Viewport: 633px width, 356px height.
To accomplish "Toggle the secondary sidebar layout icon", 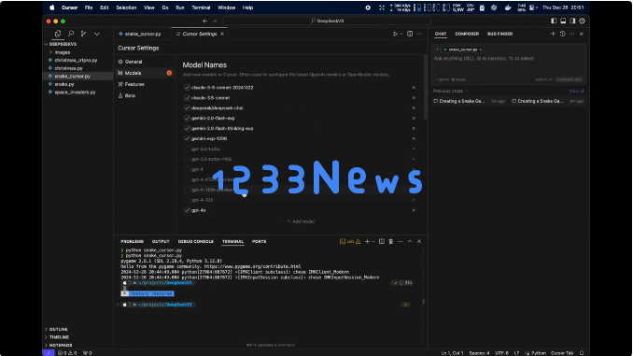I will pyautogui.click(x=572, y=21).
